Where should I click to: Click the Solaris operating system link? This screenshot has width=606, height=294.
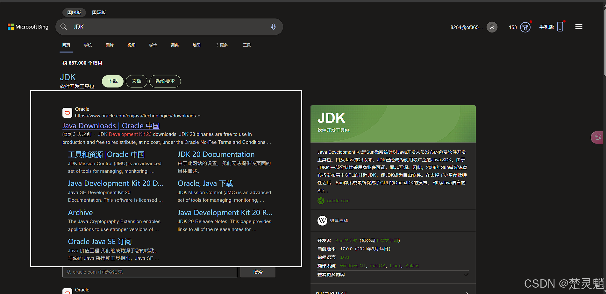coord(412,266)
